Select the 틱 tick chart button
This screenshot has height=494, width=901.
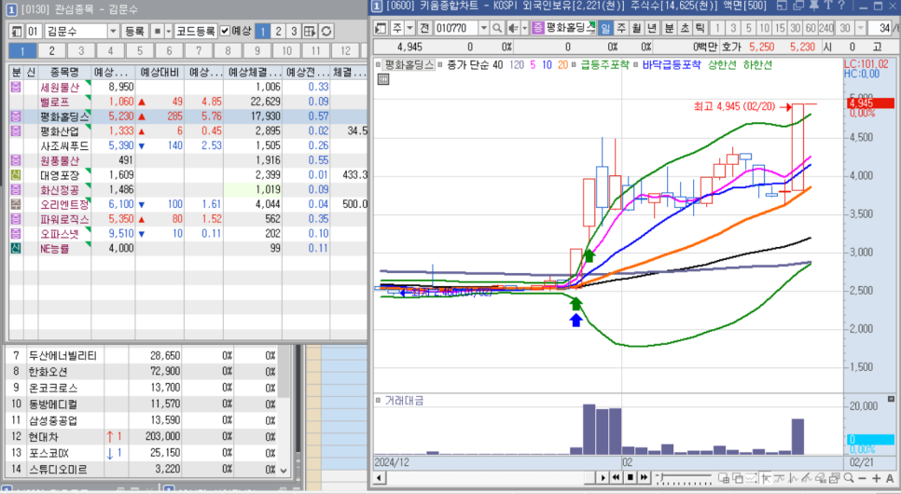pos(700,28)
